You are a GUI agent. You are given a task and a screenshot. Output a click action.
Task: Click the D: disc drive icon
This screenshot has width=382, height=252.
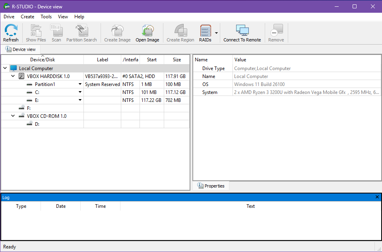(x=29, y=124)
